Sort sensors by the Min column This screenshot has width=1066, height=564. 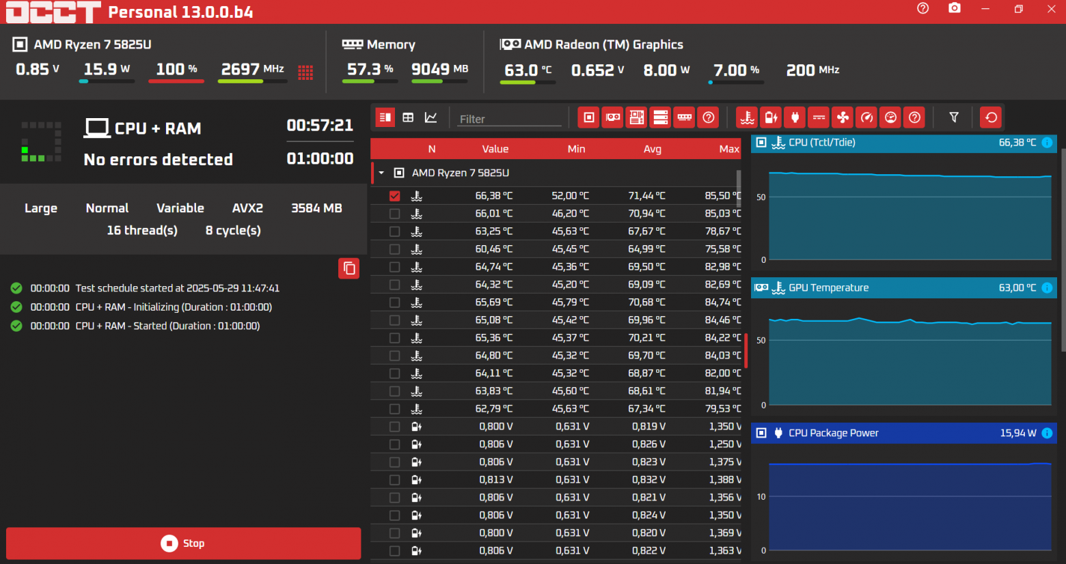[576, 149]
